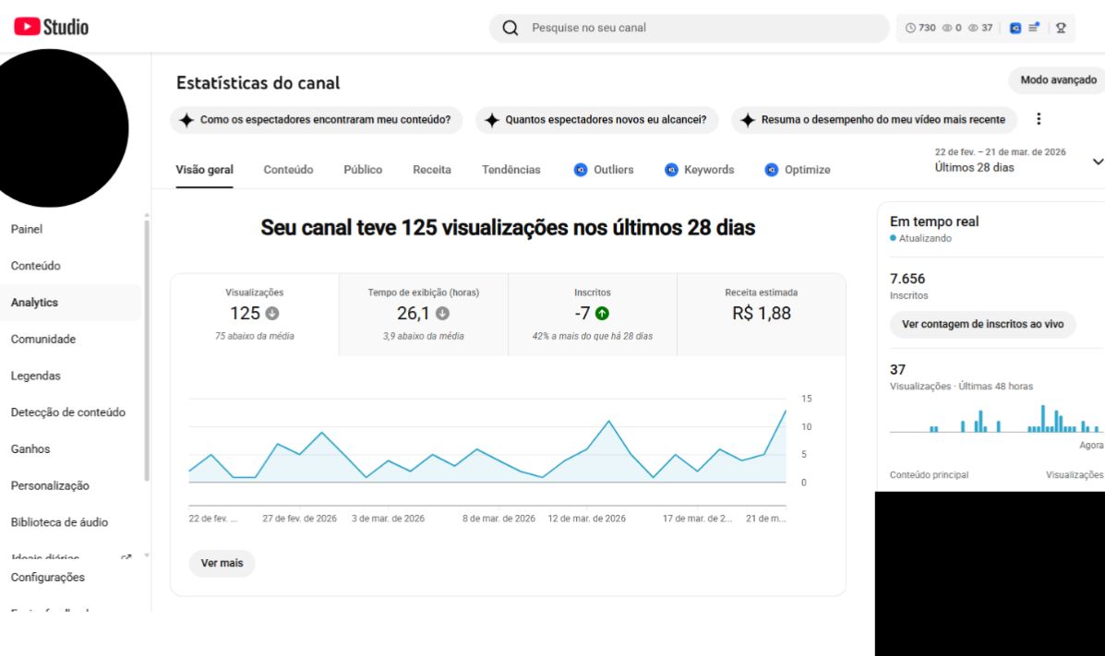This screenshot has height=656, width=1105.
Task: Go to Conteúdo in the sidebar
Action: (70, 266)
